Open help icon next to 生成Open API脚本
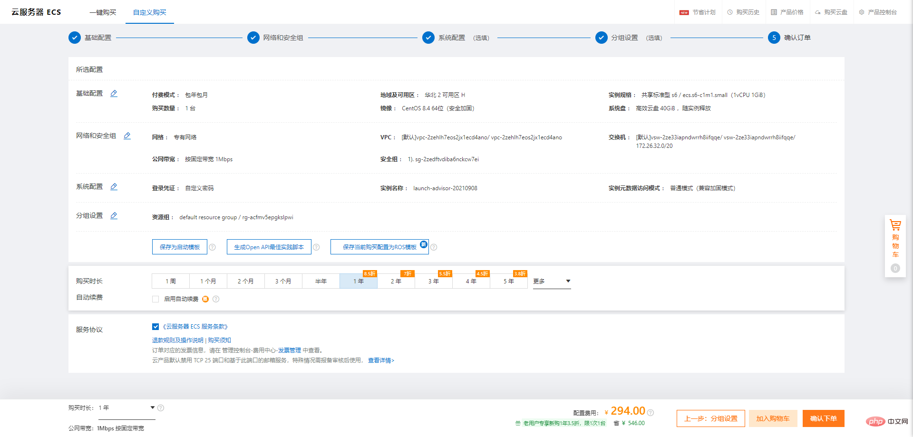Screen dimensions: 913x437 [x=316, y=247]
